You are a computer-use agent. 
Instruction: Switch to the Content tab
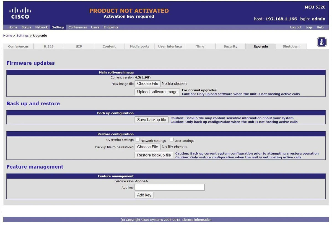coord(109,46)
